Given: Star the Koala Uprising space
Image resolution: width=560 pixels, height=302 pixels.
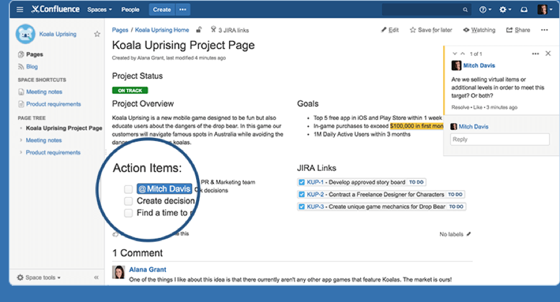Looking at the screenshot, I should click(97, 34).
